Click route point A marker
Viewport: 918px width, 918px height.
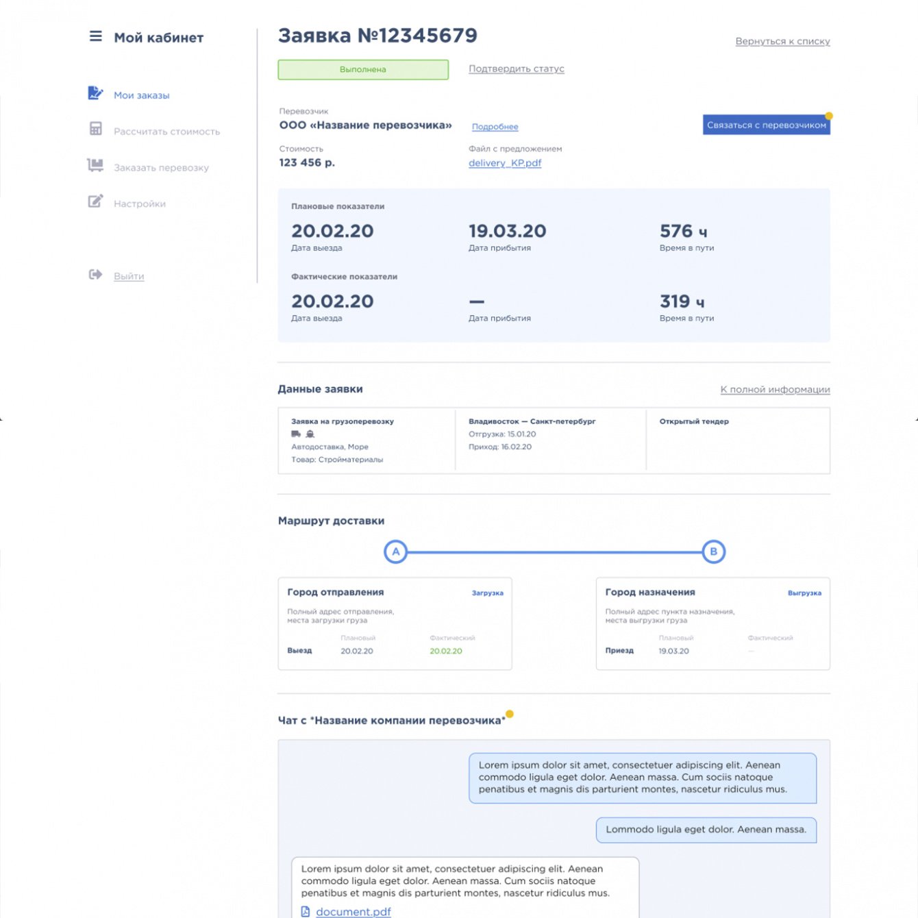pyautogui.click(x=395, y=551)
